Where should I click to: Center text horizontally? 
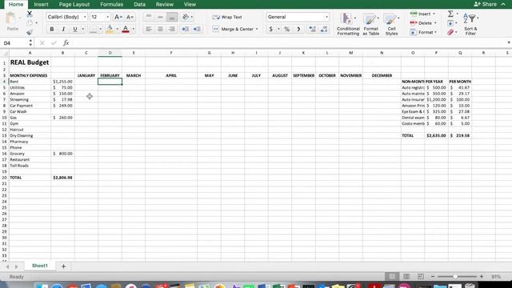[x=160, y=29]
